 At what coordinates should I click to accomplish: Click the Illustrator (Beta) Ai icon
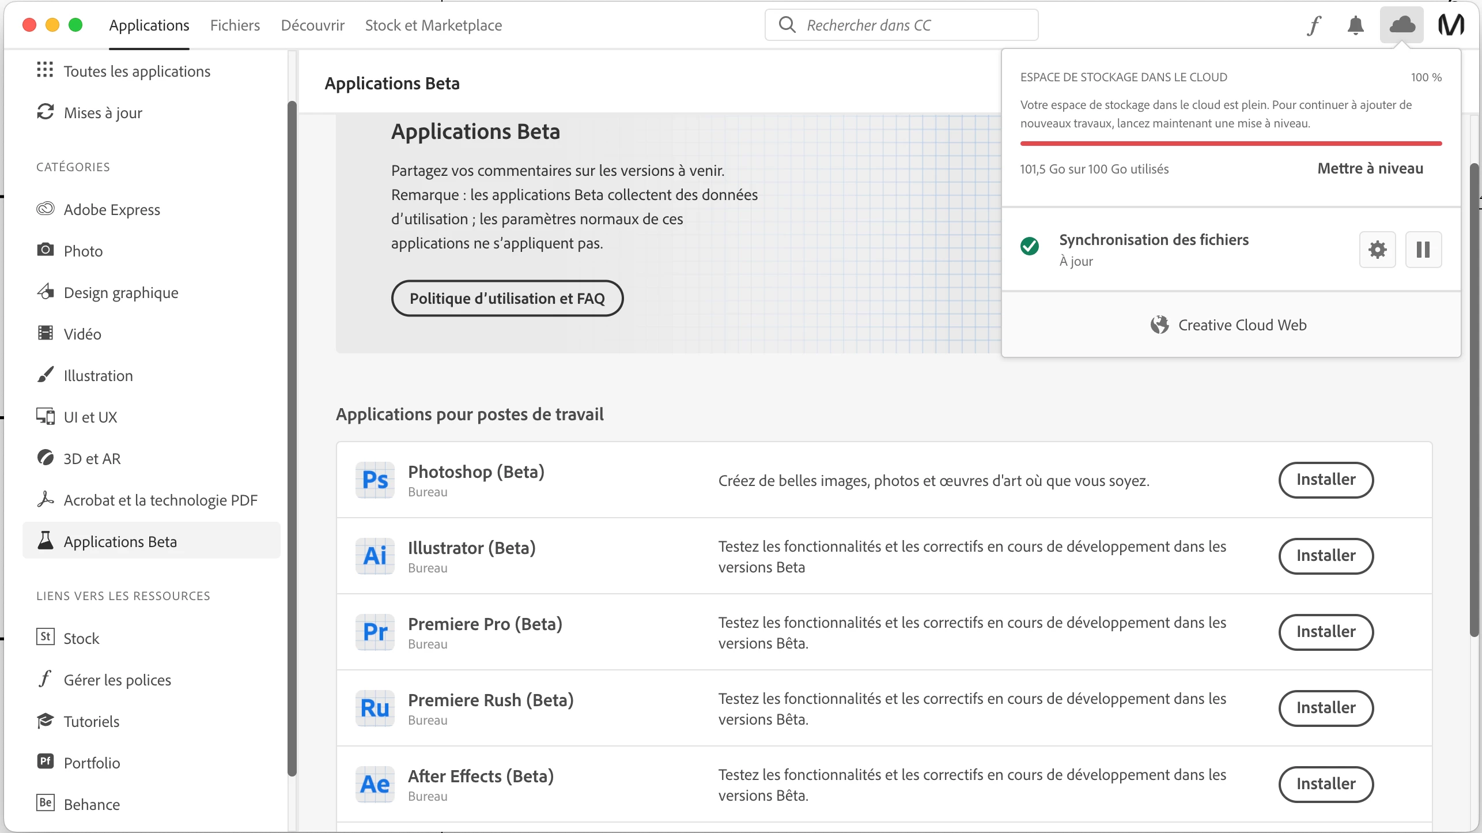[x=375, y=556]
